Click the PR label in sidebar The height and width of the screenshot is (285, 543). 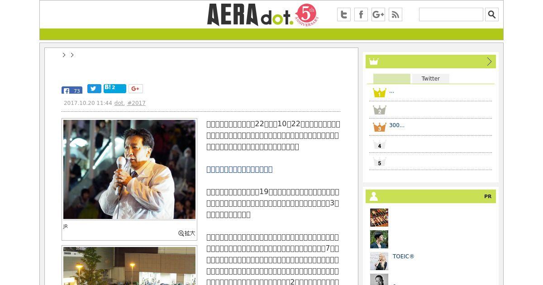tap(488, 196)
